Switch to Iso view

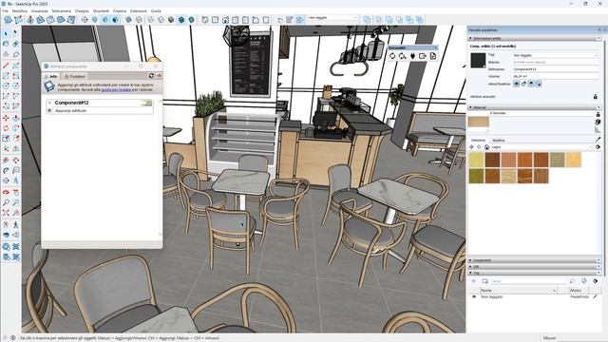tap(205, 19)
